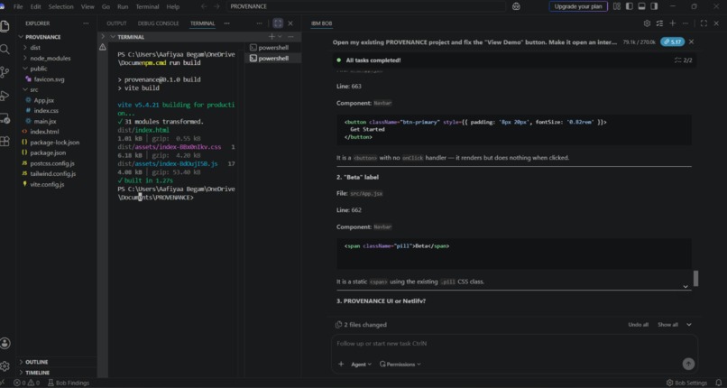
Task: Open App.jsx from the src folder
Action: click(43, 100)
